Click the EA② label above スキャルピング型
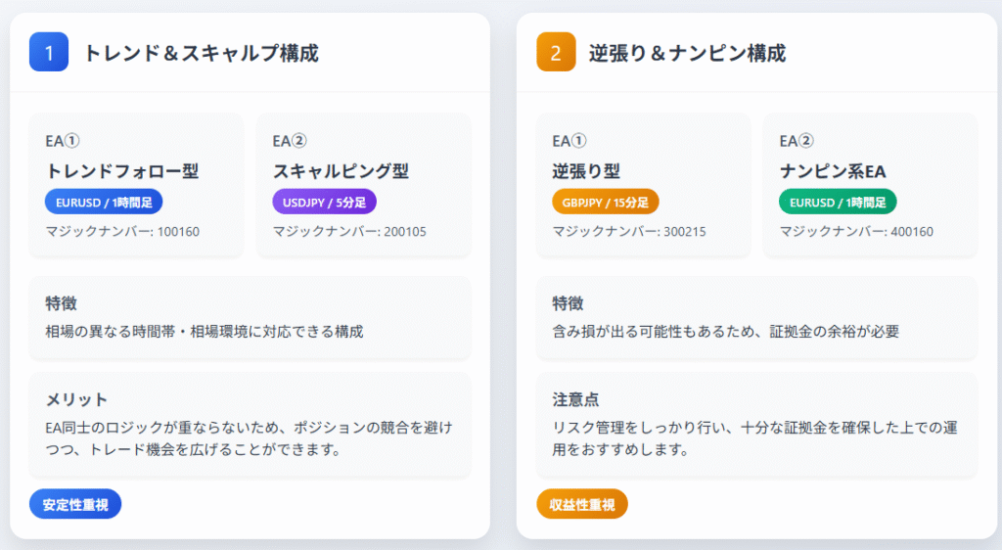The width and height of the screenshot is (1002, 550). coord(290,141)
